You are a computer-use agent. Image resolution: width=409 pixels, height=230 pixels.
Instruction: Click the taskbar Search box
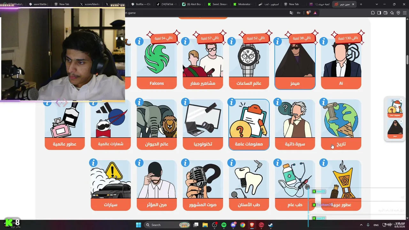pyautogui.click(x=168, y=225)
